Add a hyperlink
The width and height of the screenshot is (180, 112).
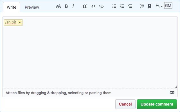[102, 6]
